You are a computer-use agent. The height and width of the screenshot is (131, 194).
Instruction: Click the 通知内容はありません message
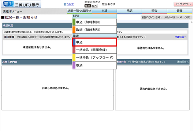[x=153, y=89]
